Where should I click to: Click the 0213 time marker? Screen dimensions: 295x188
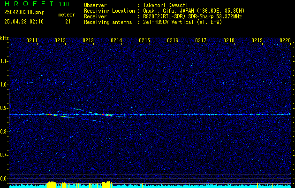pos(88,40)
